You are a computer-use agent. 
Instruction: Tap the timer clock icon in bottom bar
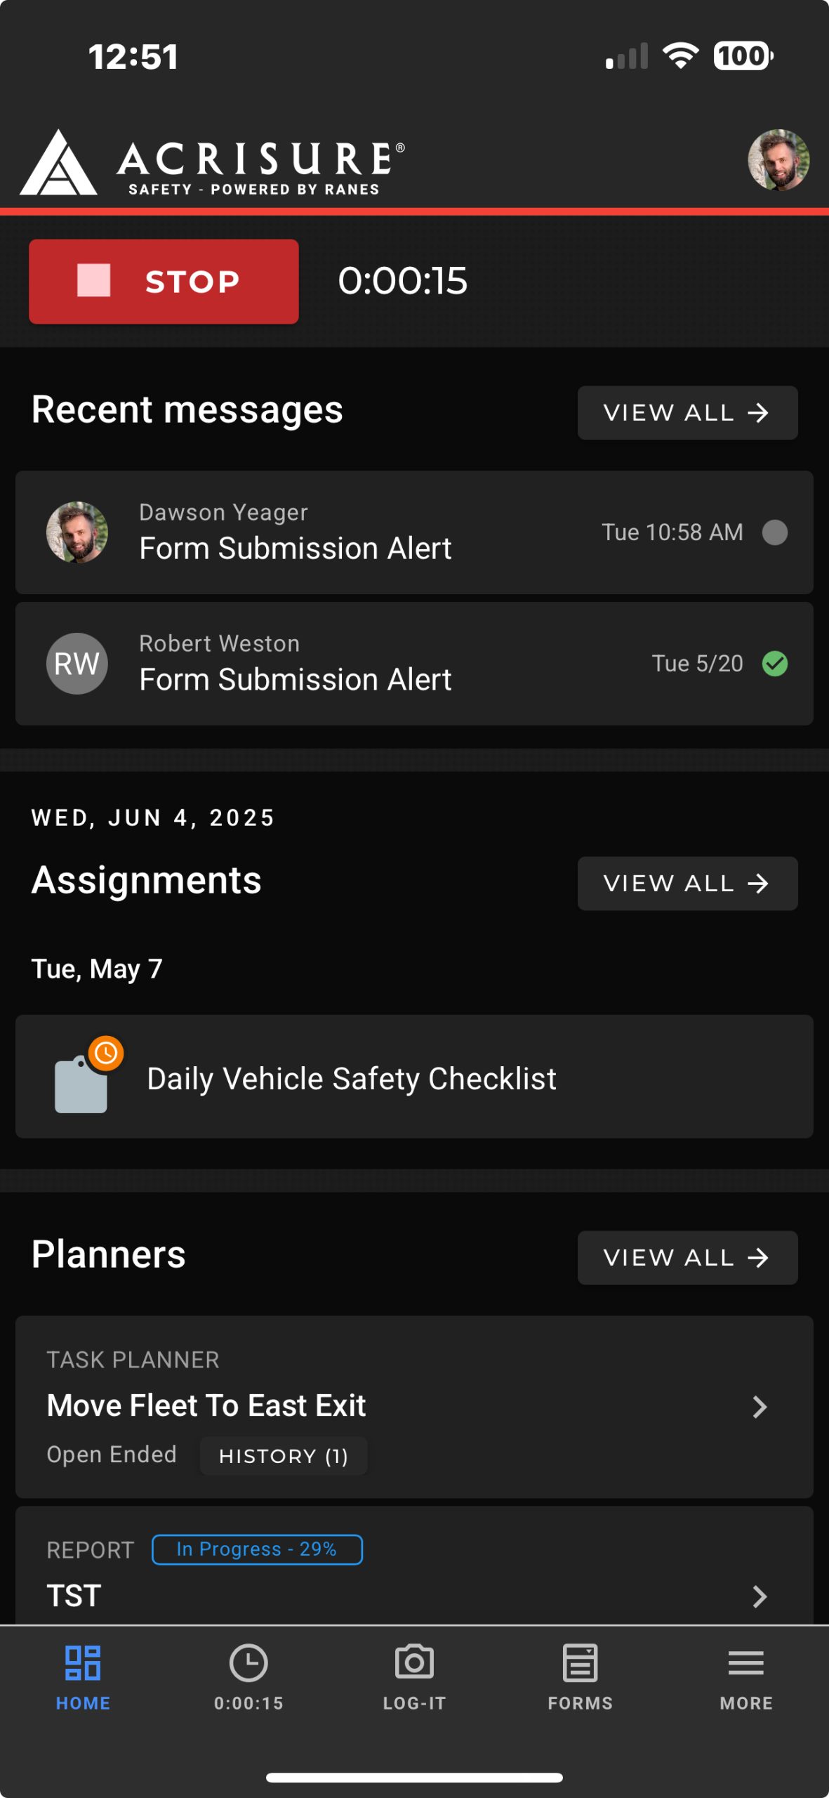tap(248, 1662)
